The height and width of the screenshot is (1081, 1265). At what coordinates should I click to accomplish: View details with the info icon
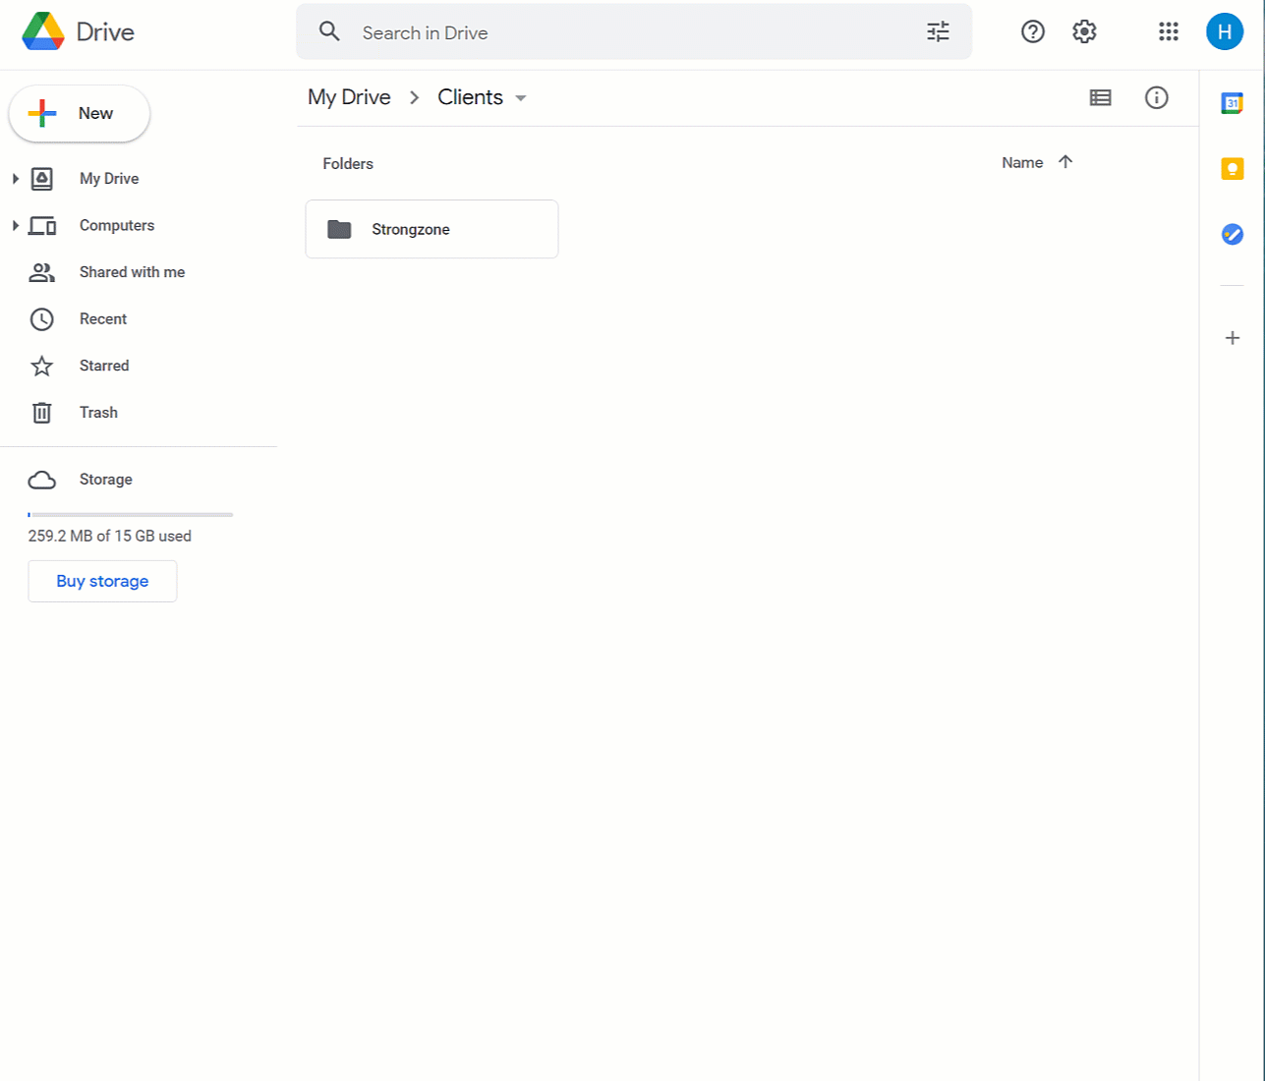[1157, 97]
